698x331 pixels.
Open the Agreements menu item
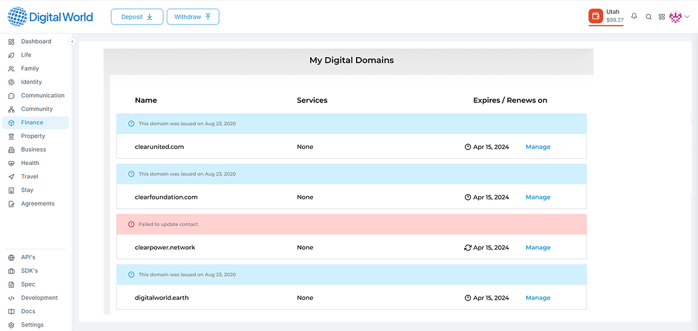pyautogui.click(x=36, y=203)
